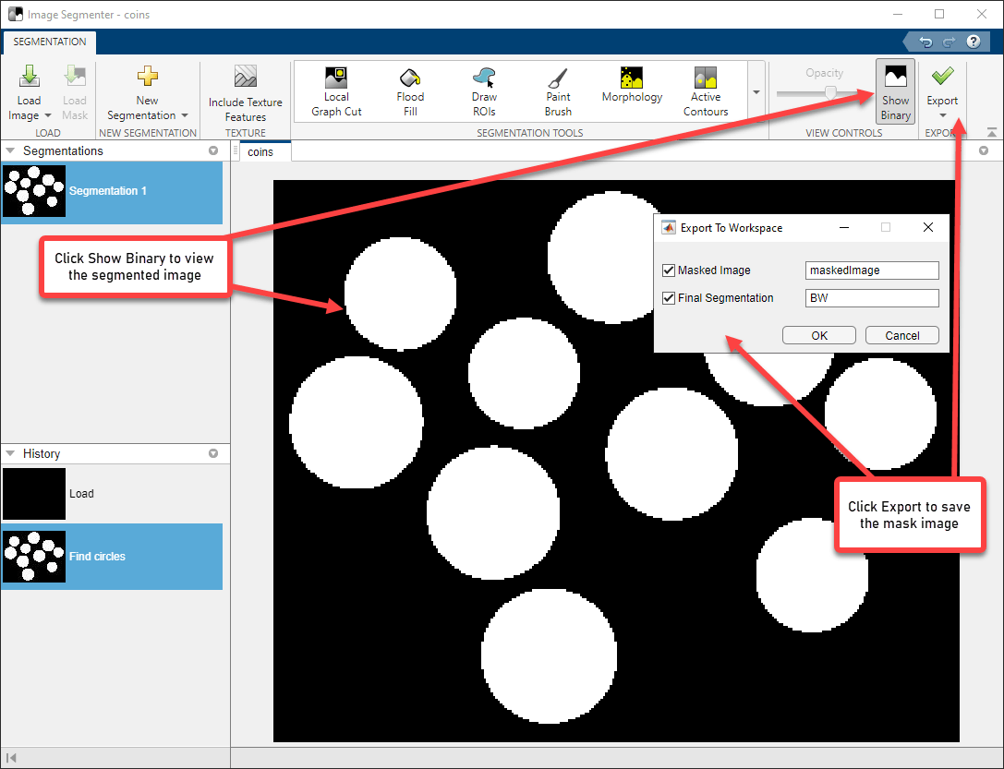Open the help question mark icon
The height and width of the screenshot is (769, 1004).
pos(973,42)
